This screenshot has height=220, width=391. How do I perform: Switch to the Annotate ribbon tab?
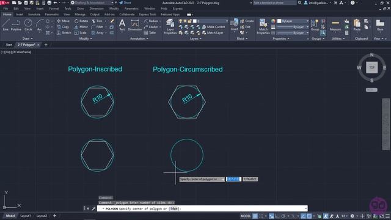tap(34, 15)
